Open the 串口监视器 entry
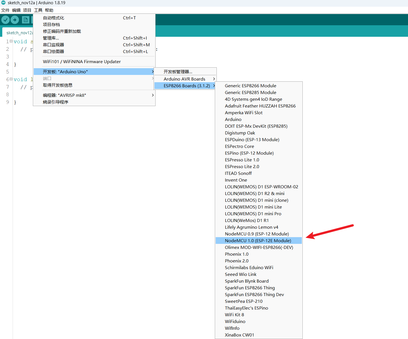Viewport: 408px width, 339px height. [94, 45]
